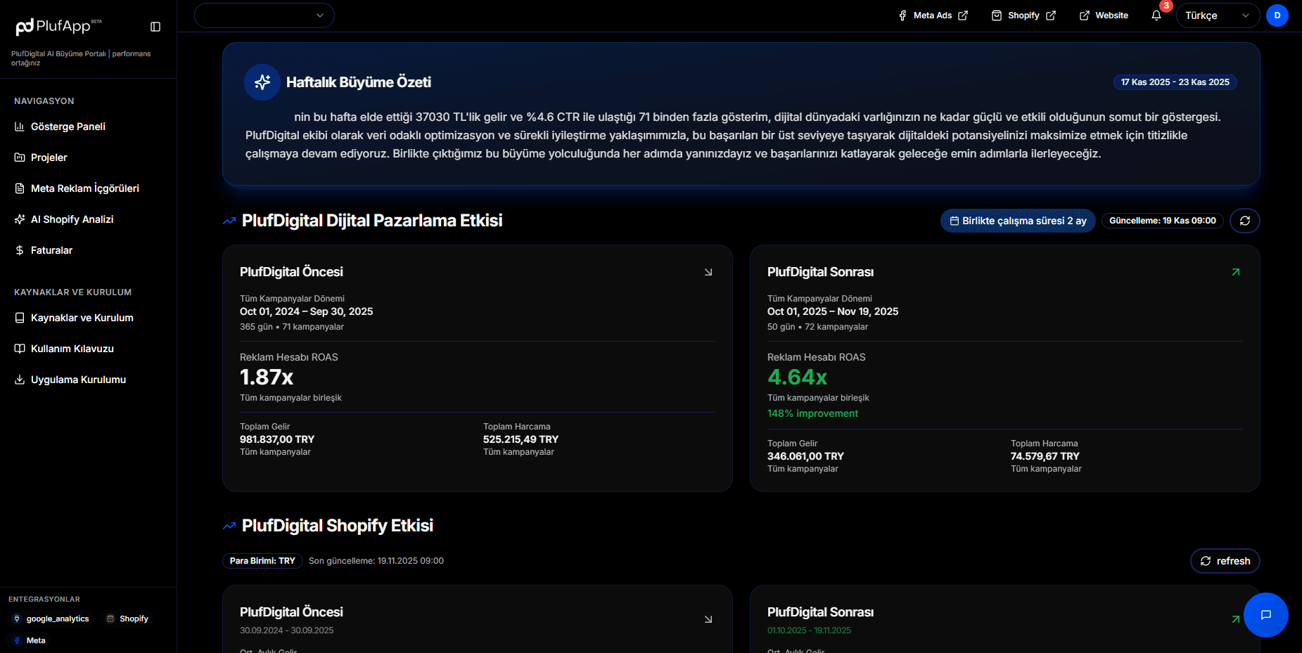
Task: Click the down-right arrow on Shopify Öncesi card
Action: (x=708, y=619)
